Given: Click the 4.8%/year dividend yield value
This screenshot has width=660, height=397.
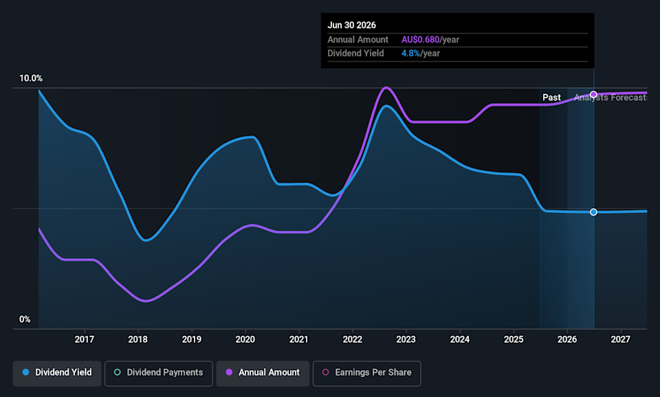Looking at the screenshot, I should 420,54.
